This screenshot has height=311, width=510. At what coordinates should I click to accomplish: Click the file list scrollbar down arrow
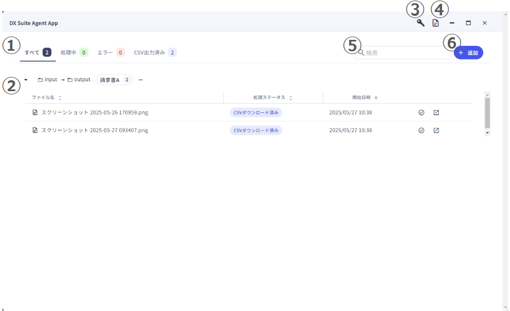coord(487,132)
